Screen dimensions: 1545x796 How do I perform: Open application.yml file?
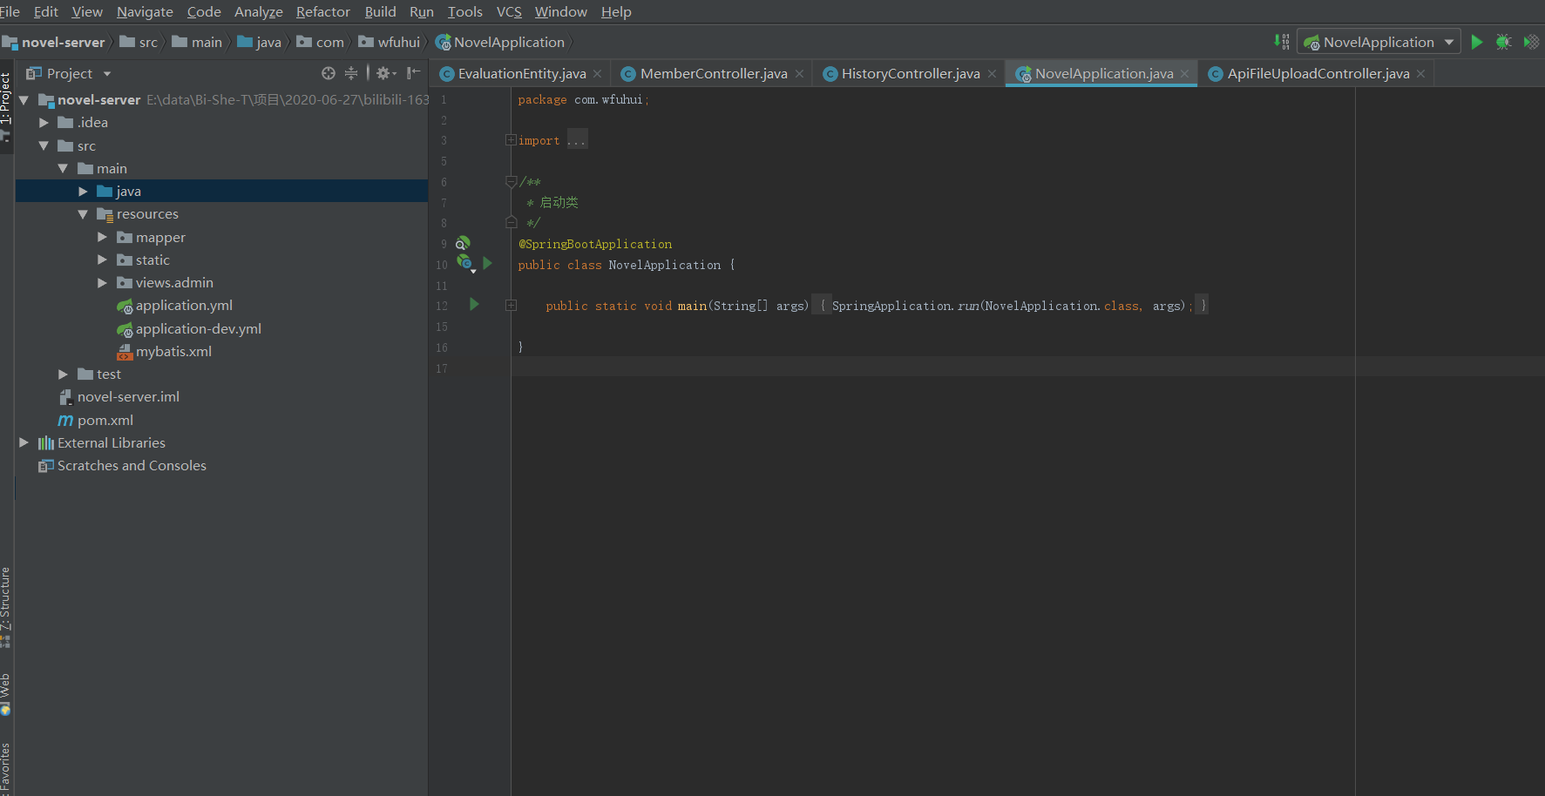[x=184, y=306]
